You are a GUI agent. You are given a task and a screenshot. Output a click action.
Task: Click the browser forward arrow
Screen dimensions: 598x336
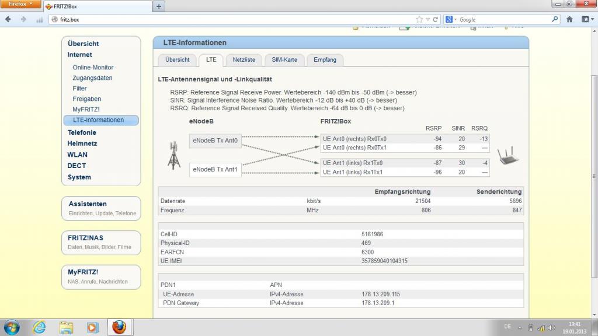coord(23,19)
